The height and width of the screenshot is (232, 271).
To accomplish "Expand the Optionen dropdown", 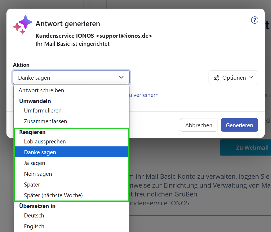I will click(x=233, y=77).
